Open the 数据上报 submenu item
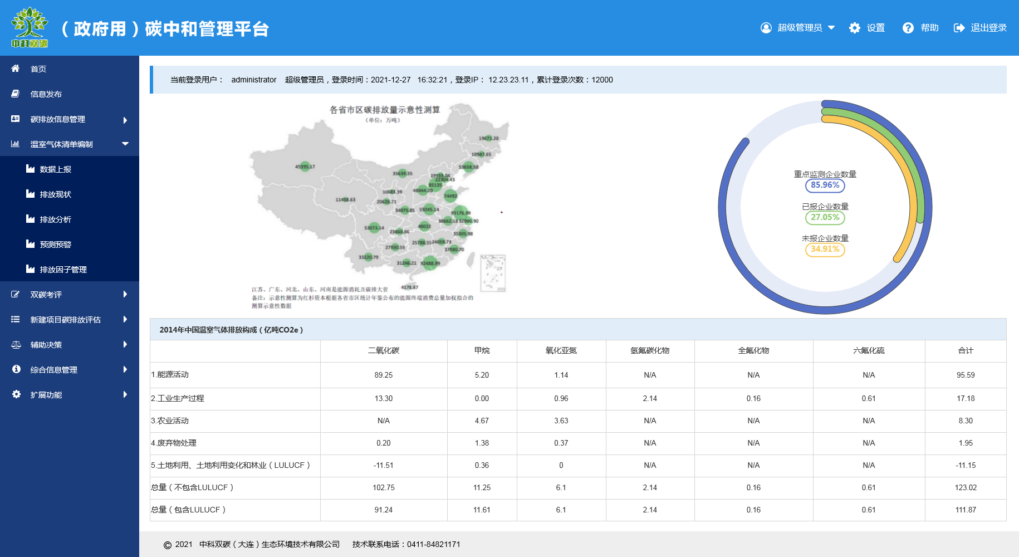The height and width of the screenshot is (557, 1019). 56,169
